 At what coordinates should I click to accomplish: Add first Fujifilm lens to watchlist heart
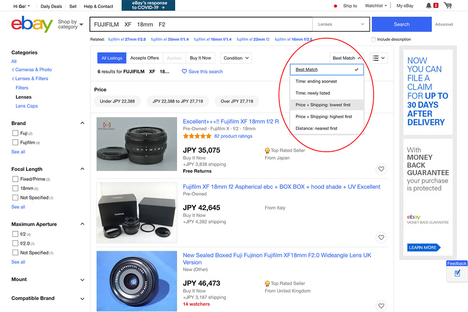tap(381, 169)
